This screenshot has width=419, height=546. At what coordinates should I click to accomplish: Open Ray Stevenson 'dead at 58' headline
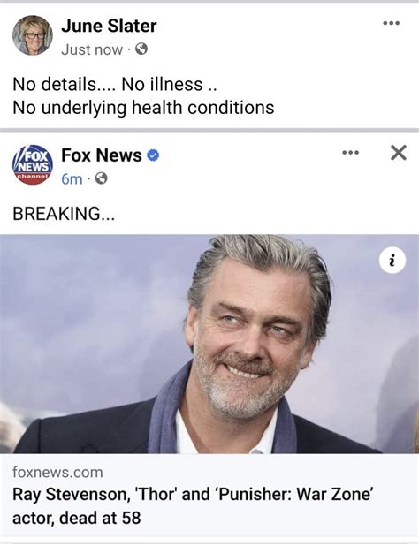[194, 506]
